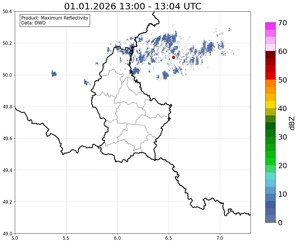
Task: Click the plot title timestamp text
Action: (133, 6)
